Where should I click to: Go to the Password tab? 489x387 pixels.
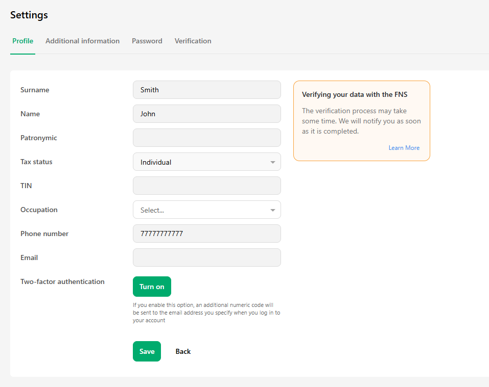[147, 41]
